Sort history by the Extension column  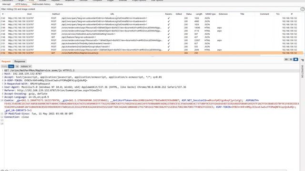(223, 14)
